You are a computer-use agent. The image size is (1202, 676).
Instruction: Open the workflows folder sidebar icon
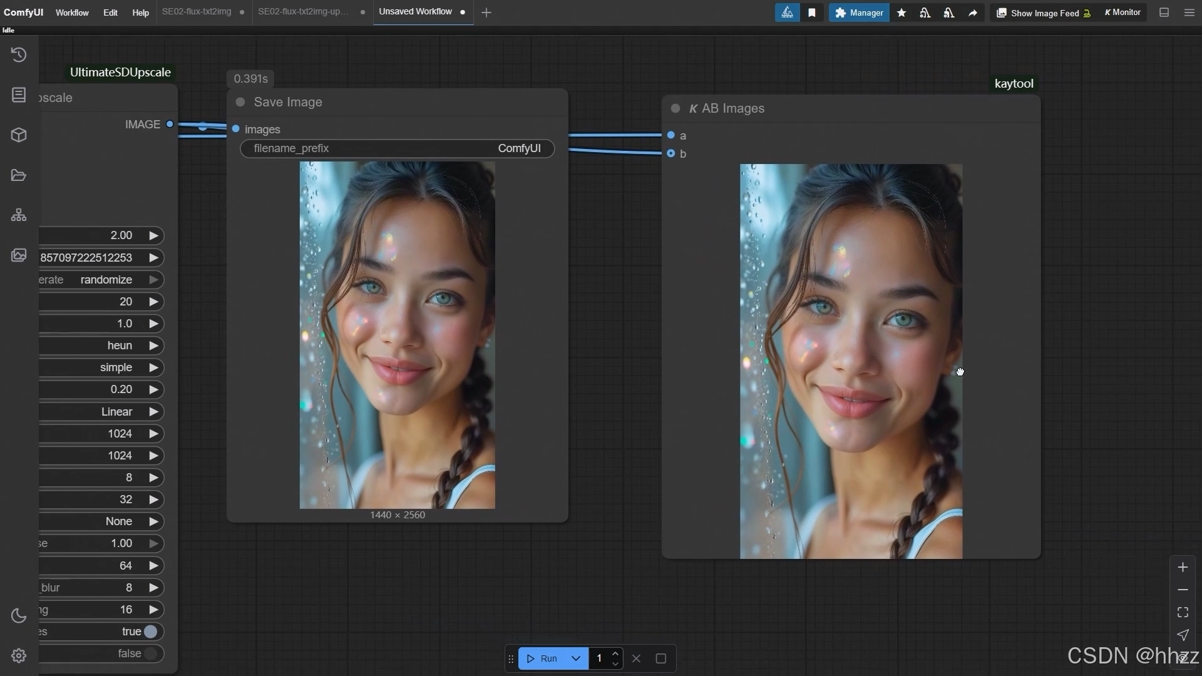tap(19, 175)
